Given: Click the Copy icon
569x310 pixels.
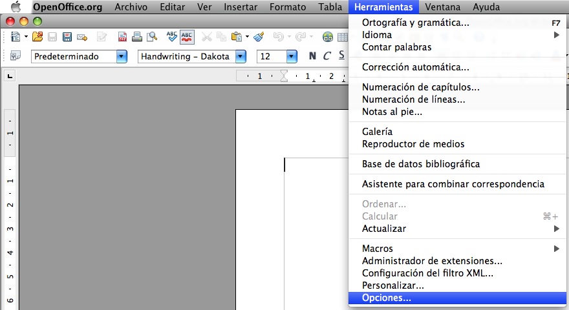Looking at the screenshot, I should 221,37.
